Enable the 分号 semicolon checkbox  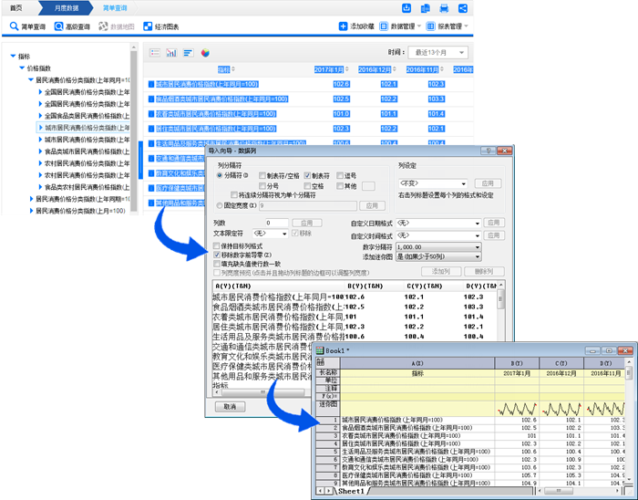262,186
